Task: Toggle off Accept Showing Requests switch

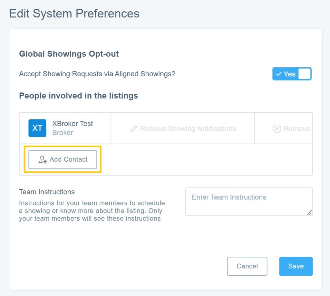Action: pyautogui.click(x=292, y=74)
